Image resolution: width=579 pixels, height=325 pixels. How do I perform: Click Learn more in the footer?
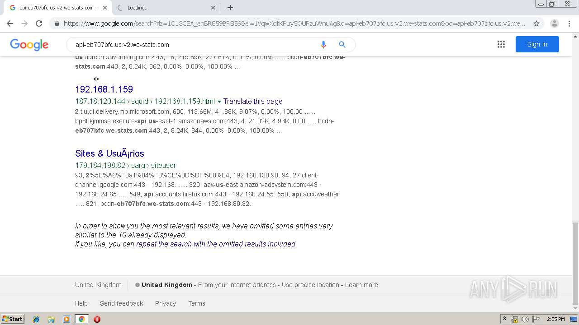coord(361,285)
